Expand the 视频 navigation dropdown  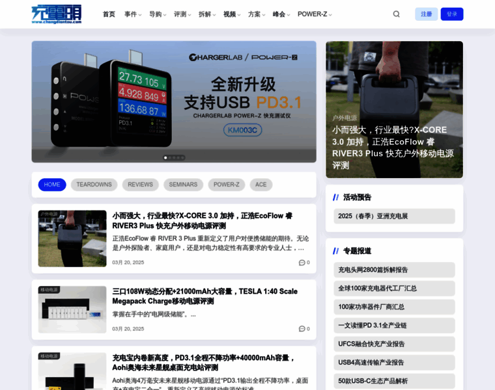click(231, 14)
